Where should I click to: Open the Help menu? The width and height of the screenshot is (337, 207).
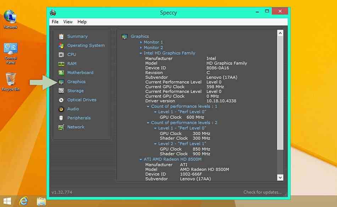coord(82,22)
